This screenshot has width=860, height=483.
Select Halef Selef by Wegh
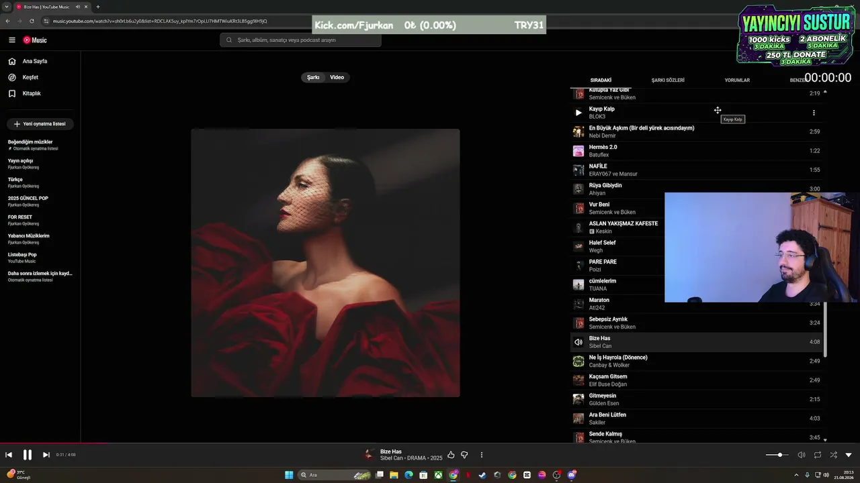point(617,246)
